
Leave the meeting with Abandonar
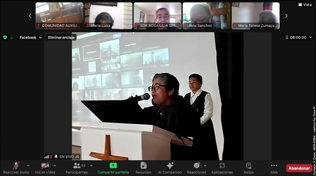(299, 168)
